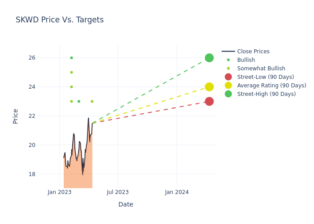Click the large red marker at price 23
314x224 pixels.
click(x=209, y=101)
